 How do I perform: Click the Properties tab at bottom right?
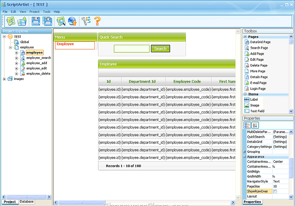click(252, 202)
